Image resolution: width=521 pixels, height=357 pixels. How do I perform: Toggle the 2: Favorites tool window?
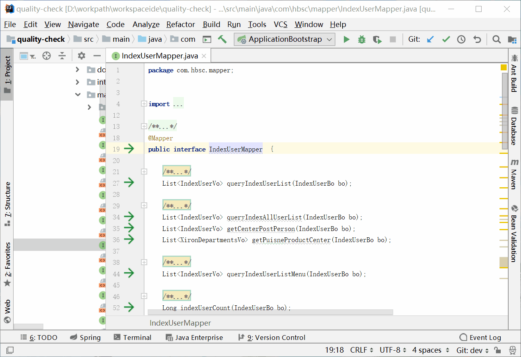click(7, 264)
